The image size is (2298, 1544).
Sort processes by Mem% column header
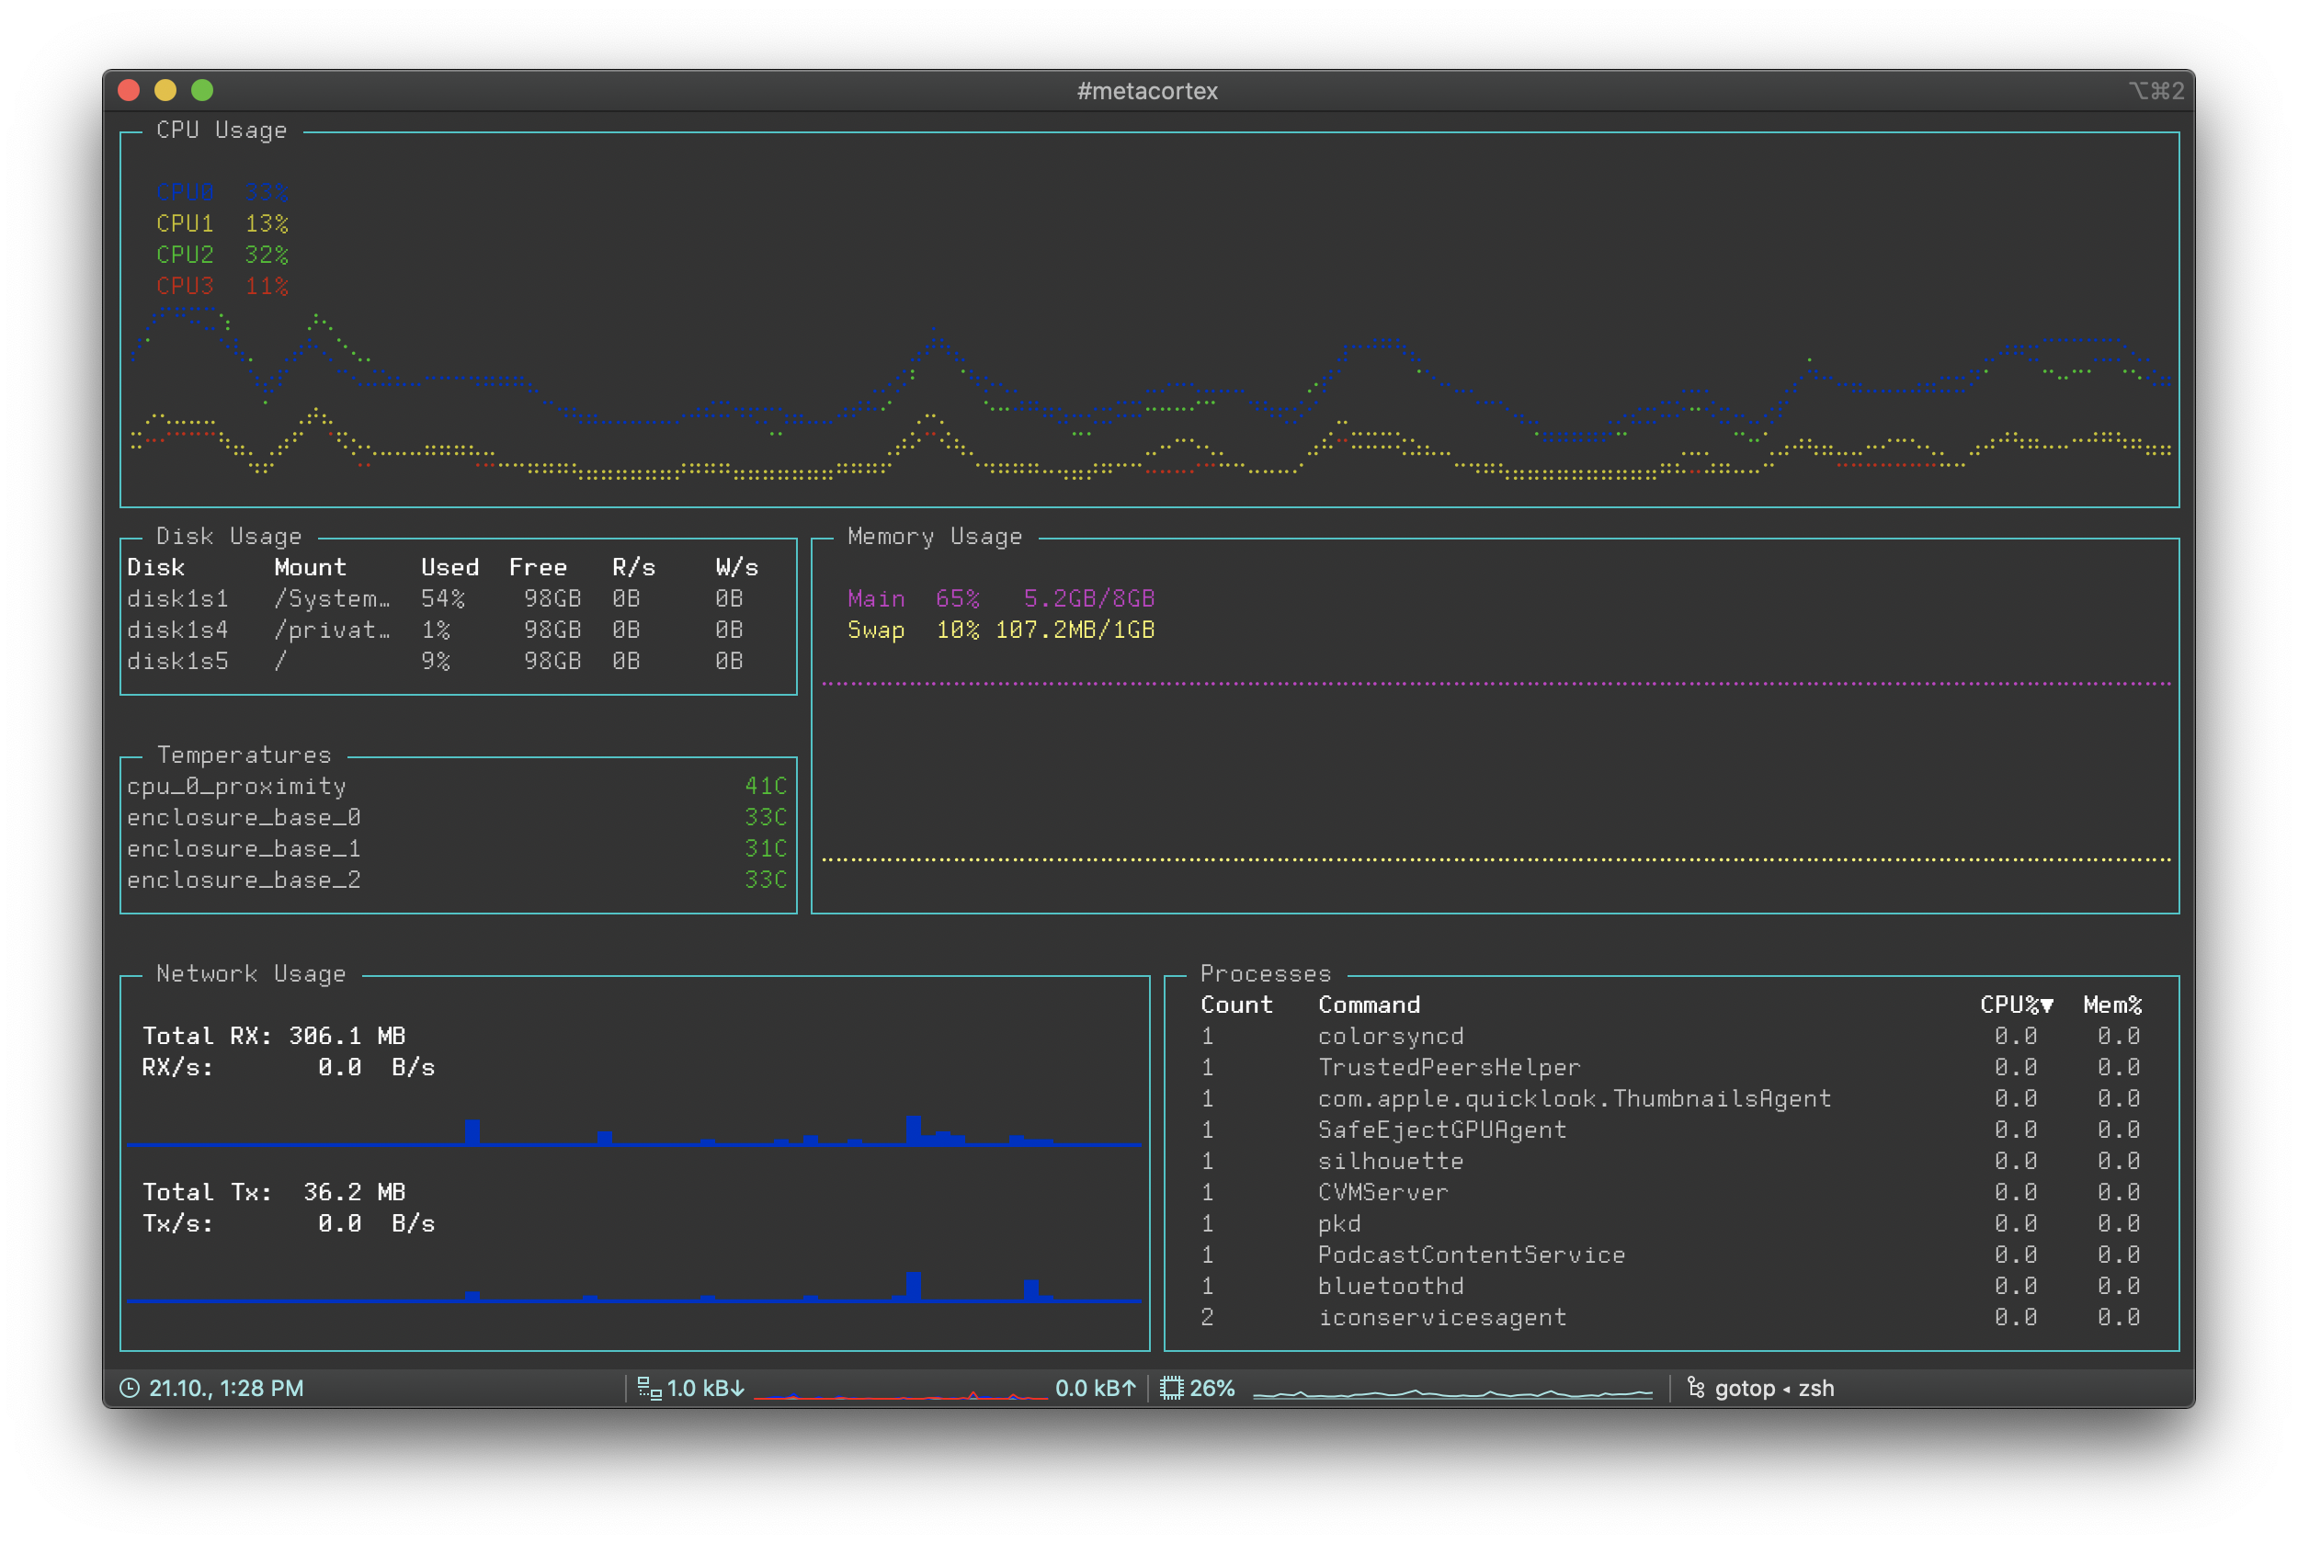(x=2112, y=1005)
